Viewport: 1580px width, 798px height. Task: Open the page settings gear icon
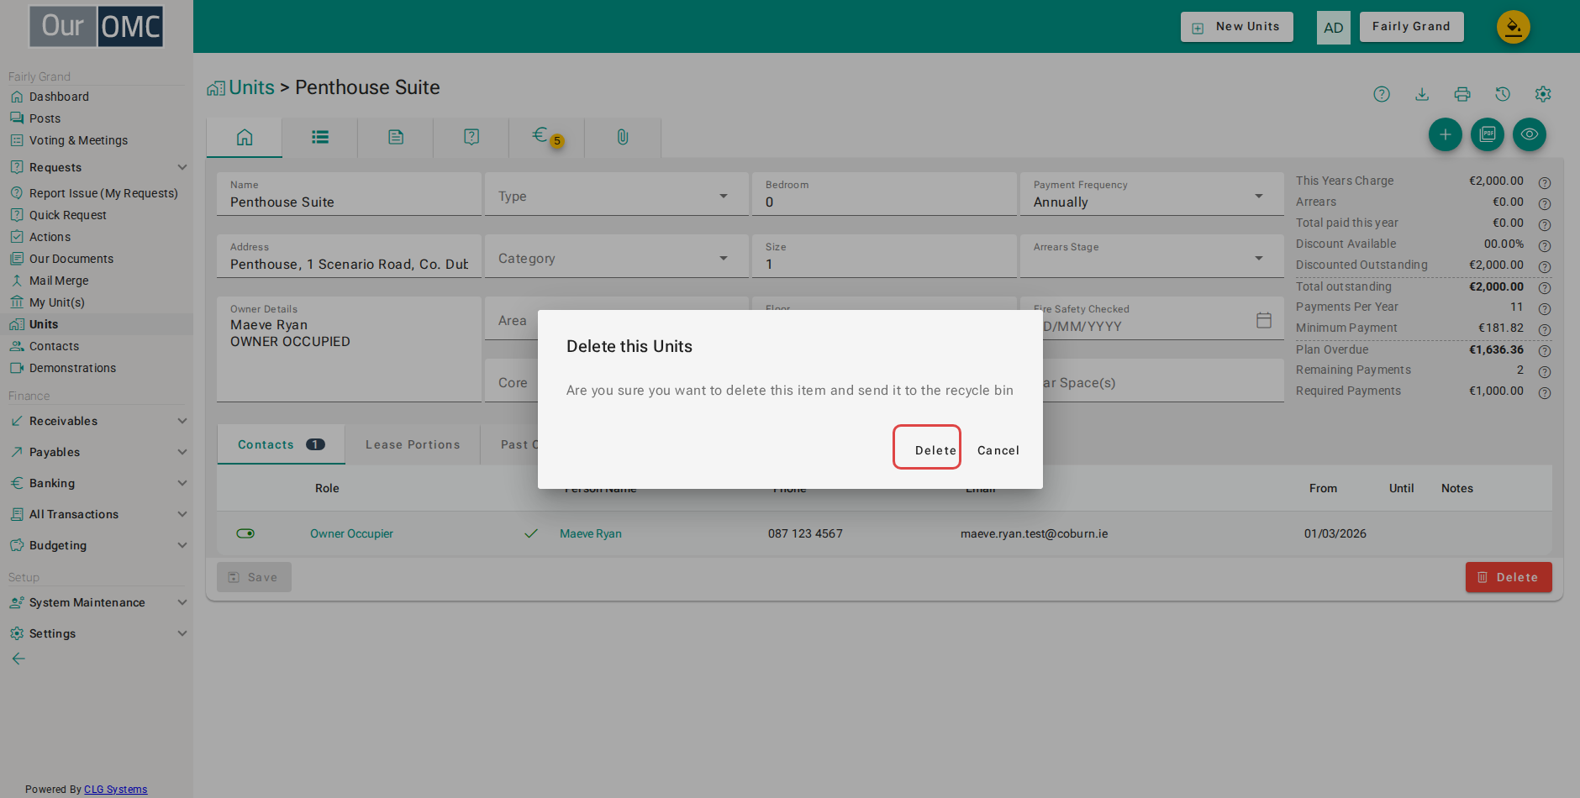1543,94
